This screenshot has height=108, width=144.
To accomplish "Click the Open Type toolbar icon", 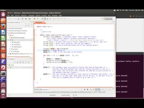I will (x=34, y=19).
